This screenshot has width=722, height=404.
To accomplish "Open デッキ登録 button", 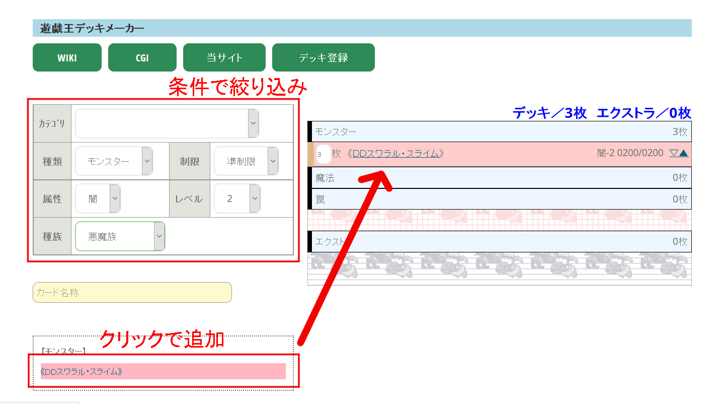I will pos(324,57).
